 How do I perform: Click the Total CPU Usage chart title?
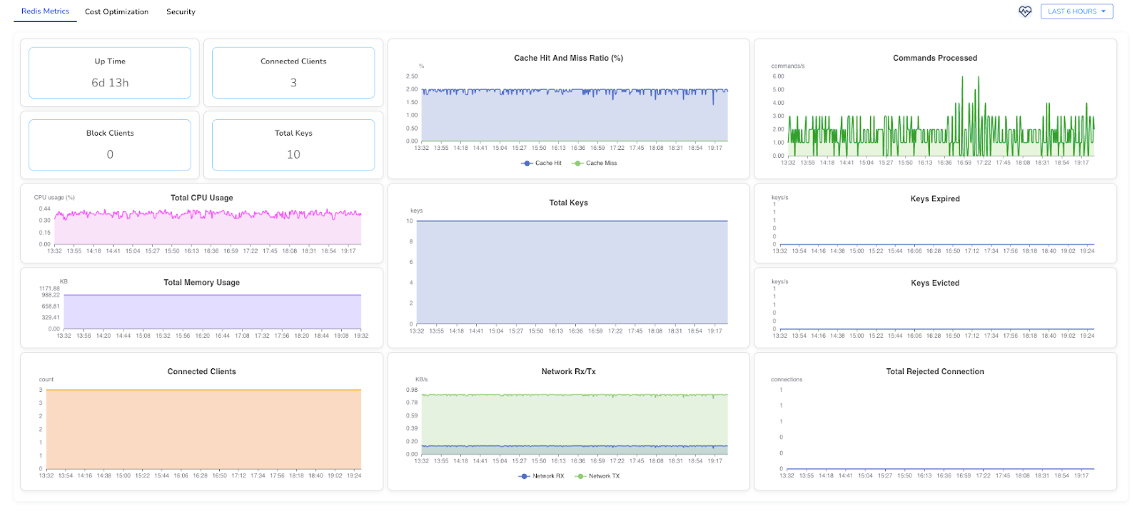(202, 198)
